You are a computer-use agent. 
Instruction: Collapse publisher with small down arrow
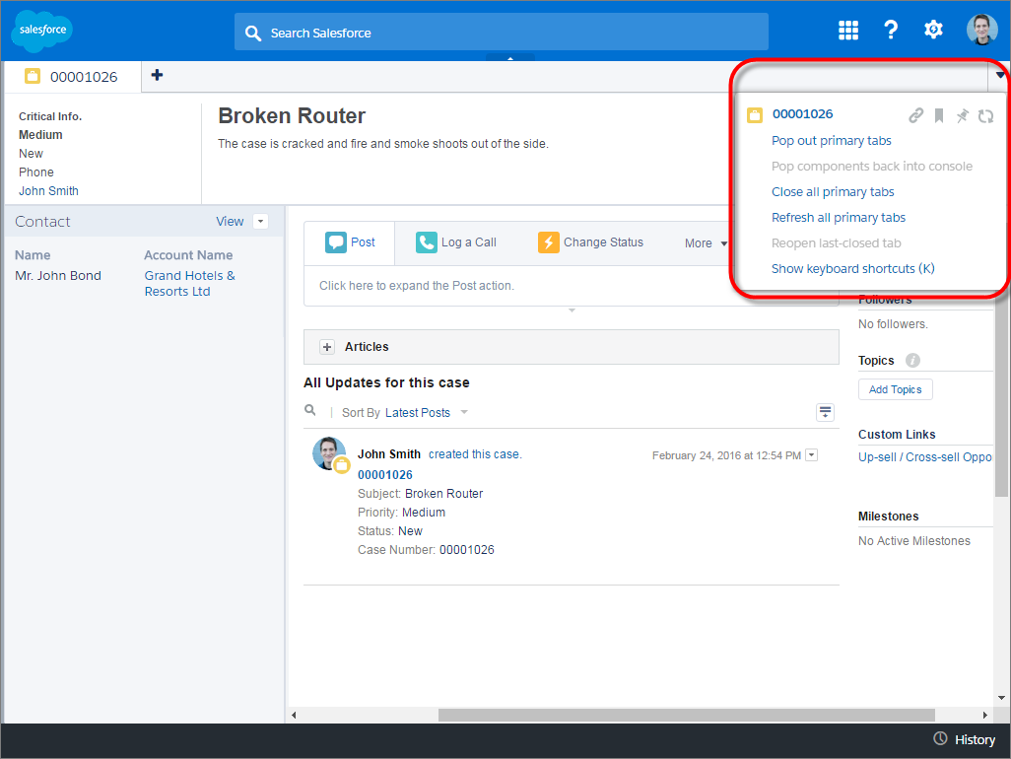click(572, 310)
